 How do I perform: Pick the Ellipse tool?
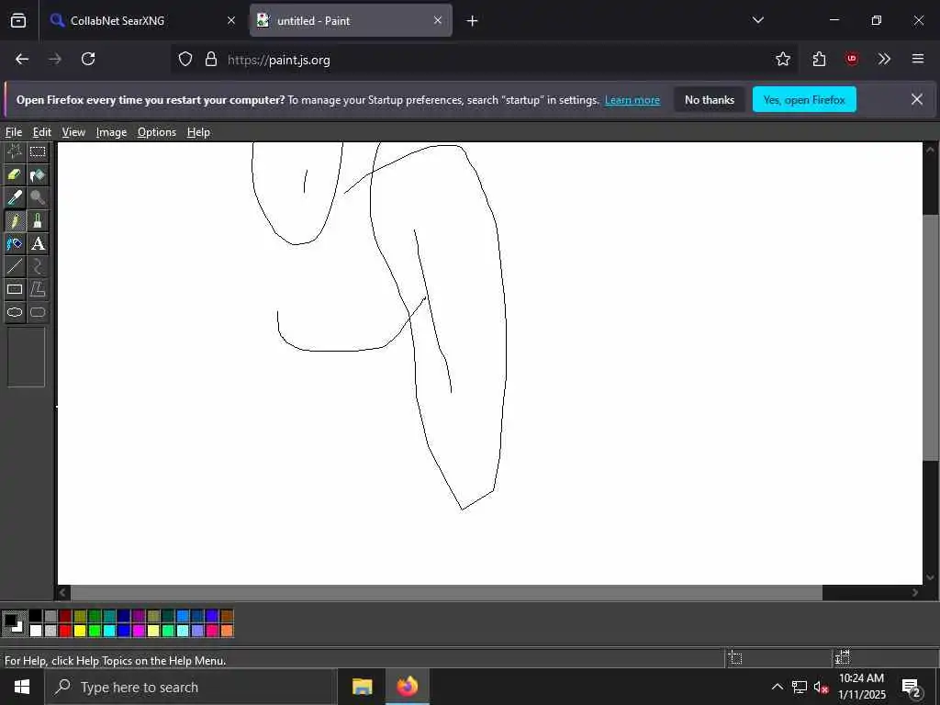pos(15,312)
